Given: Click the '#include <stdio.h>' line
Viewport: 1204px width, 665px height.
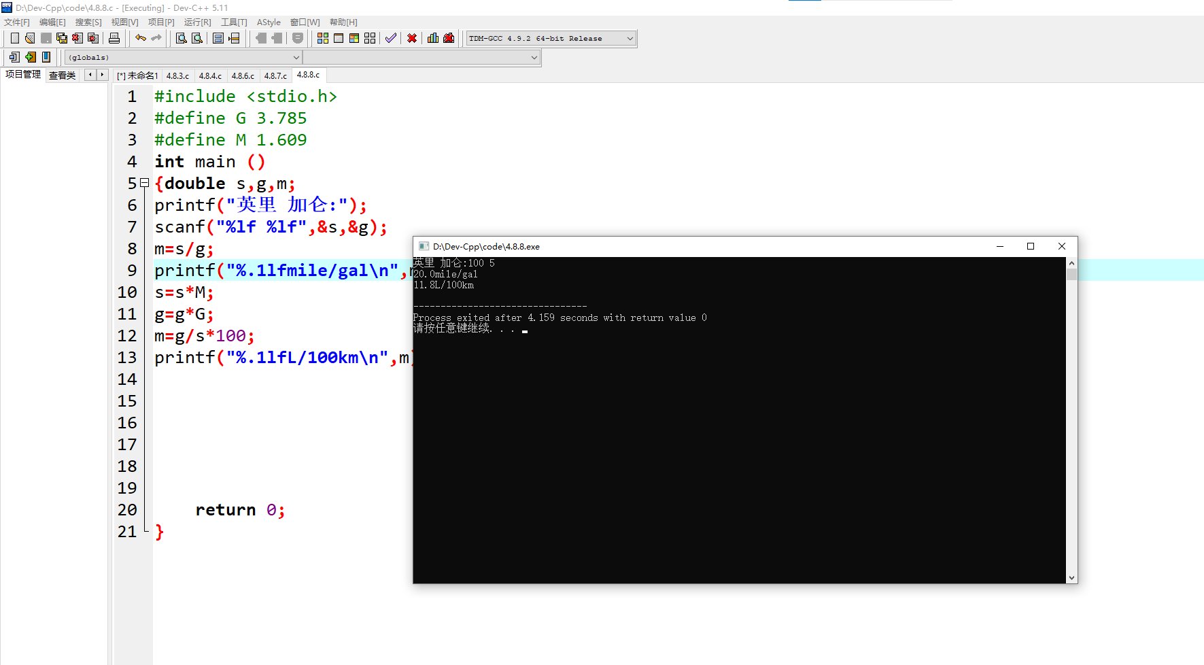Looking at the screenshot, I should 245,96.
